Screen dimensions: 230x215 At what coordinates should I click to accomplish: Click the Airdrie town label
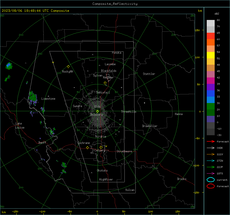pos(101,137)
